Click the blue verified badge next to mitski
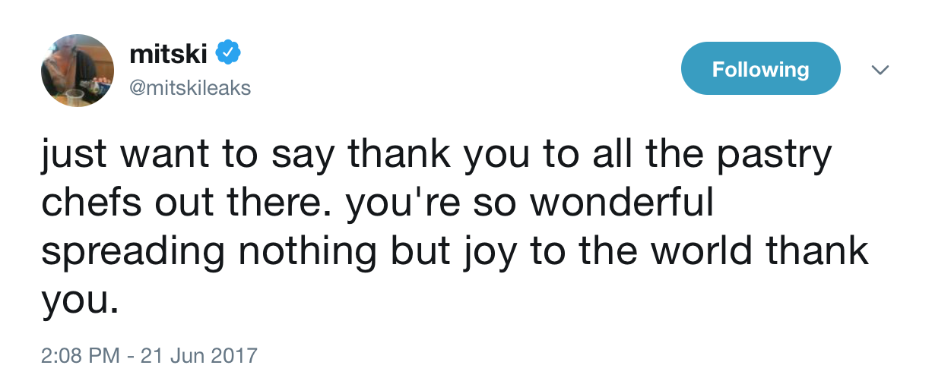 tap(229, 52)
